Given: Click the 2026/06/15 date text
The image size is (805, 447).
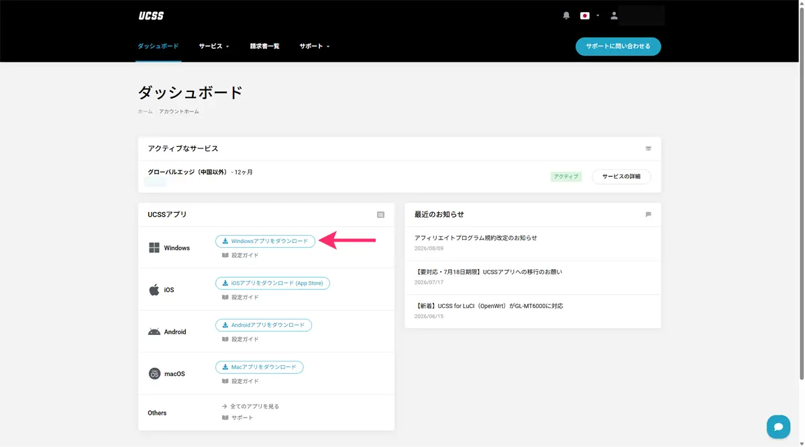Looking at the screenshot, I should click(x=429, y=316).
